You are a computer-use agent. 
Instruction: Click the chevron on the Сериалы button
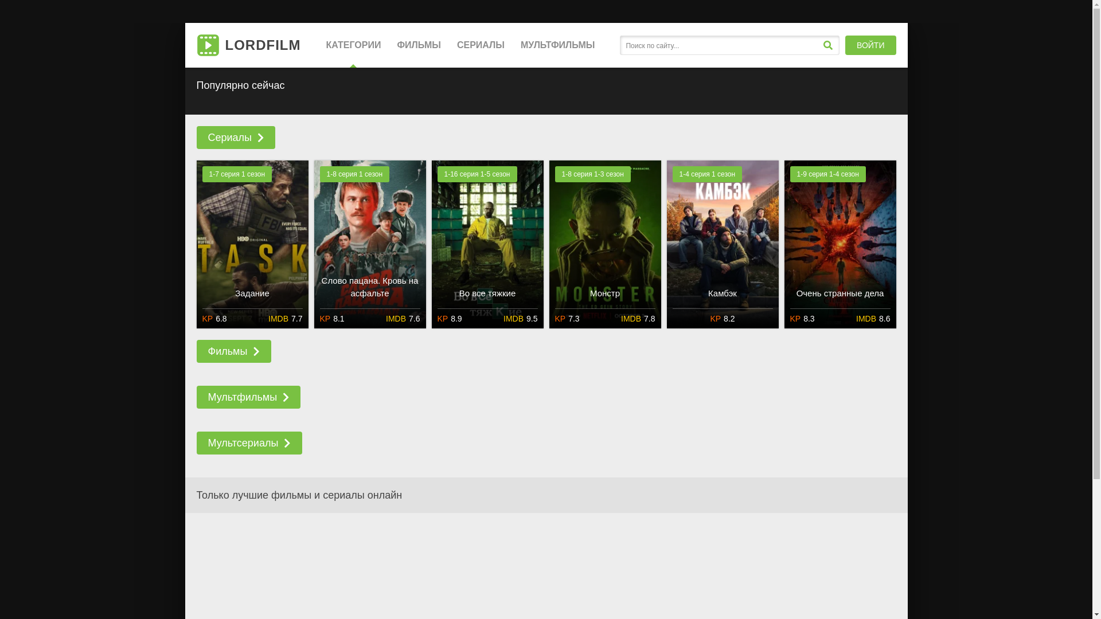coord(260,138)
